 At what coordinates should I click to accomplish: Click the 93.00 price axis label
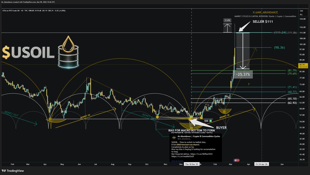point(302,55)
